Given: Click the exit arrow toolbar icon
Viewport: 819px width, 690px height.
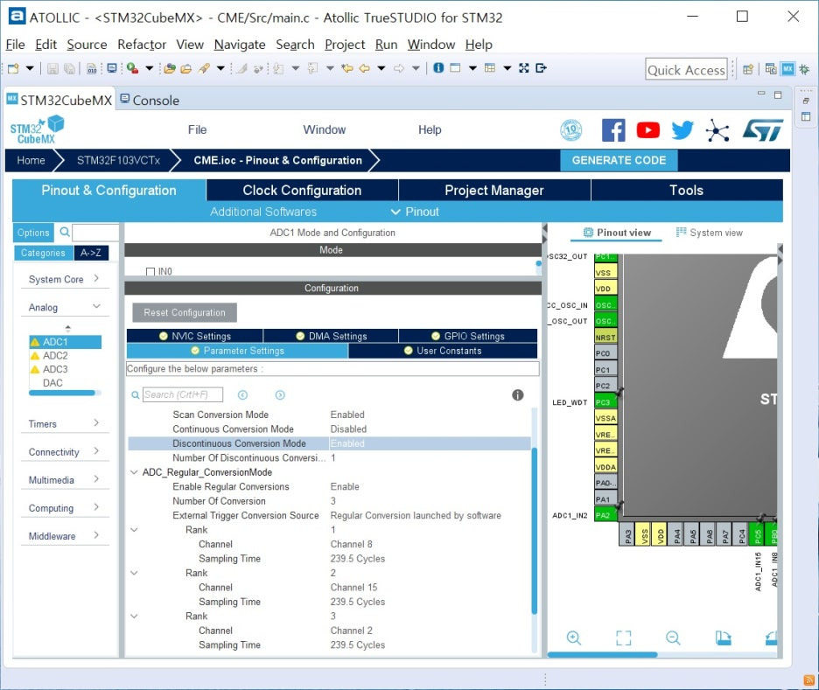Looking at the screenshot, I should (x=541, y=68).
